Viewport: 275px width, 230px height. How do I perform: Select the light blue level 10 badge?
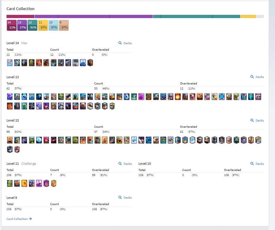53,25
